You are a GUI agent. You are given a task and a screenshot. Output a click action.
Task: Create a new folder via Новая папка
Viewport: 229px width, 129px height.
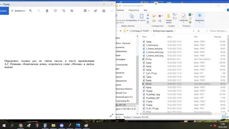coord(169,18)
